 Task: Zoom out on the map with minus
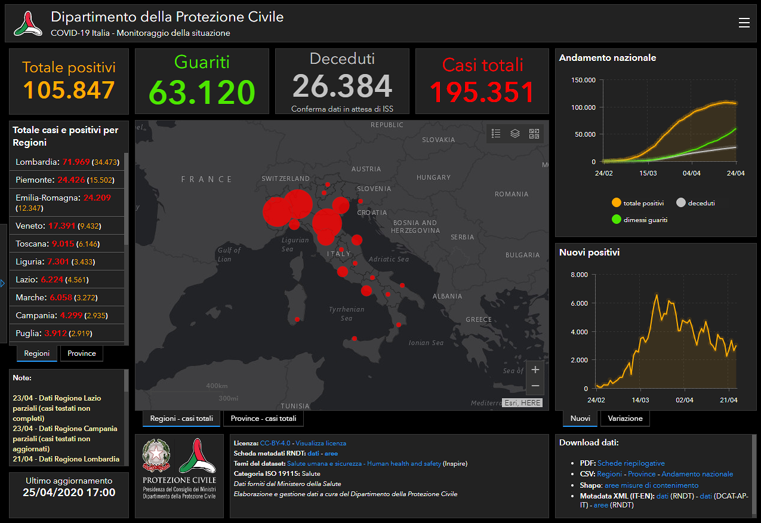(535, 386)
